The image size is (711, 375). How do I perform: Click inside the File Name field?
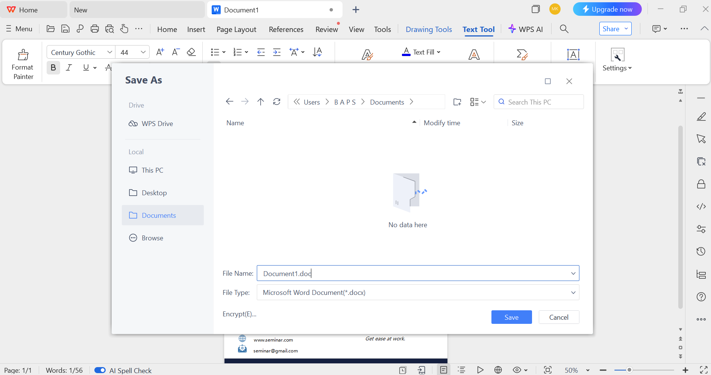click(376, 273)
